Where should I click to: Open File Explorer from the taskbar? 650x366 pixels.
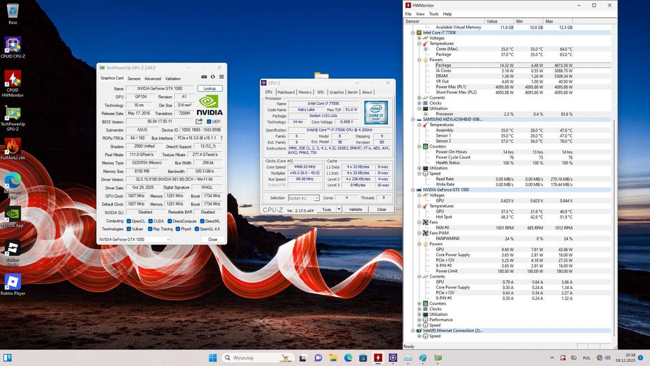(x=333, y=358)
